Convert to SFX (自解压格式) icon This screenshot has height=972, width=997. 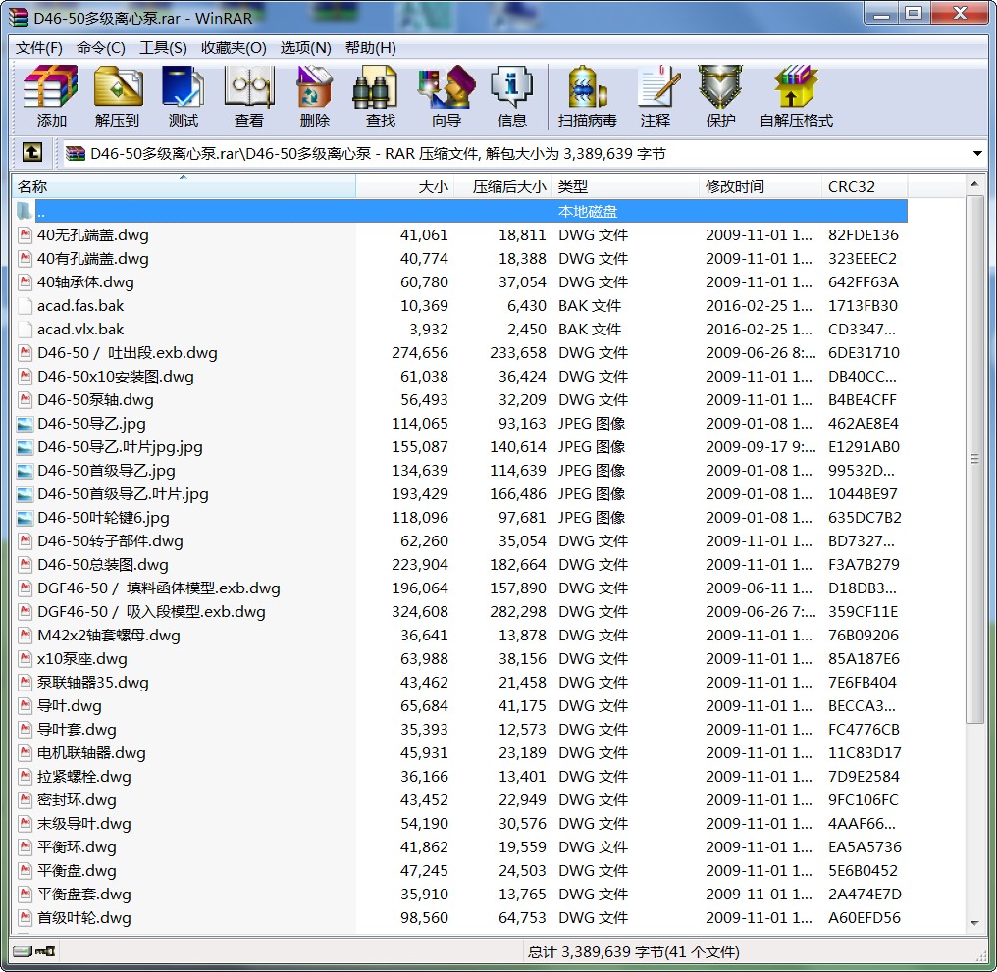point(796,96)
